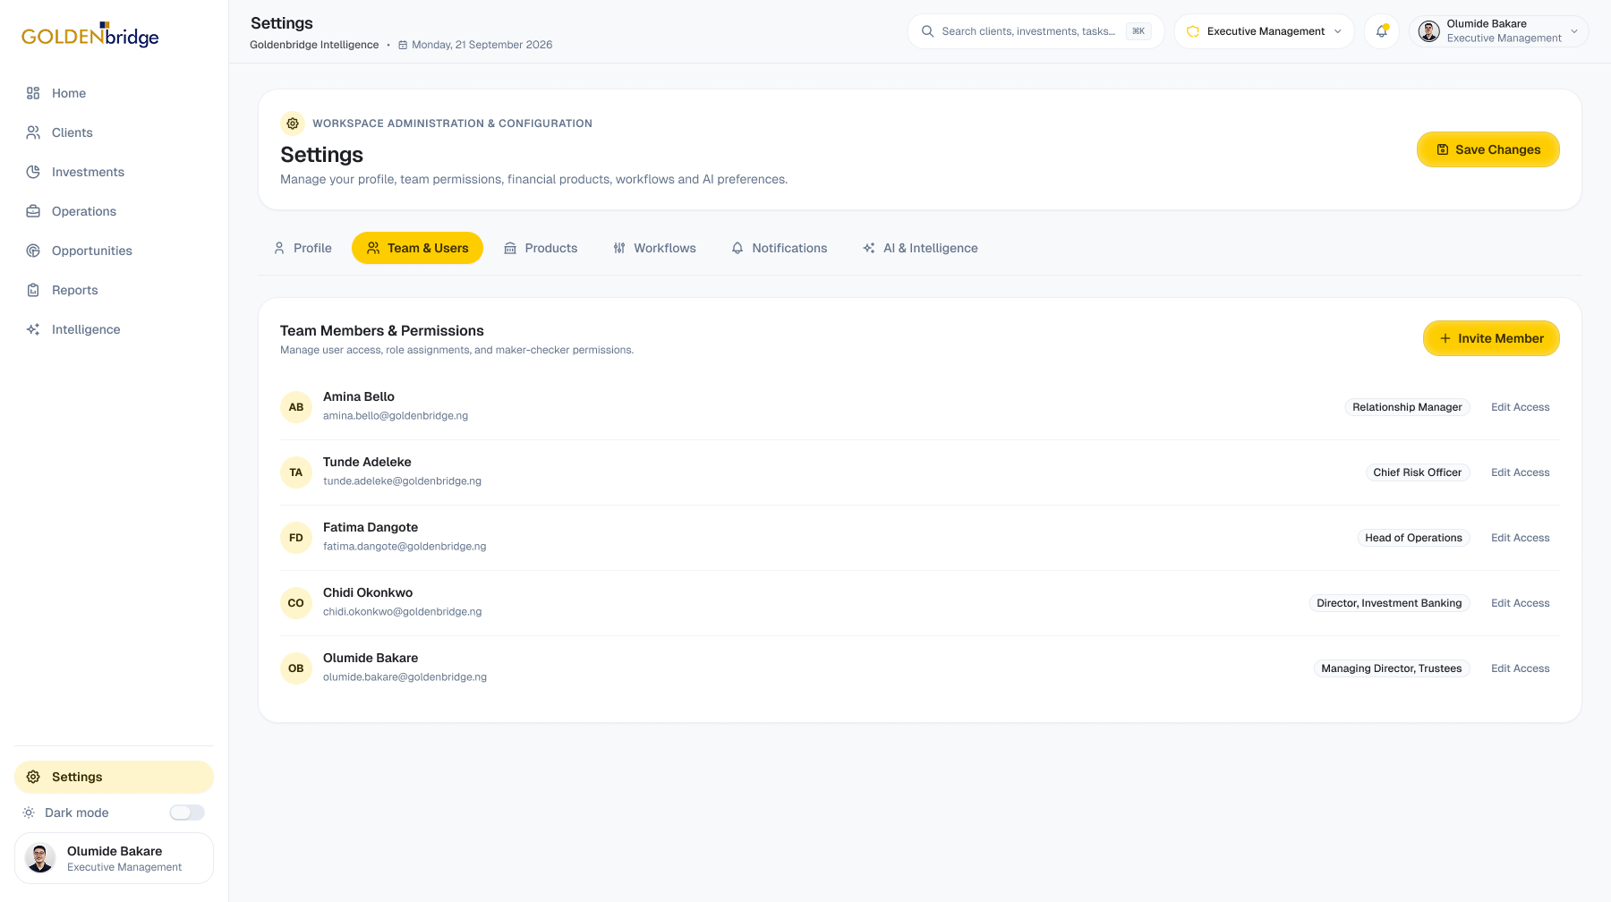
Task: Click the Managing Director, Trustees role badge
Action: 1392,668
